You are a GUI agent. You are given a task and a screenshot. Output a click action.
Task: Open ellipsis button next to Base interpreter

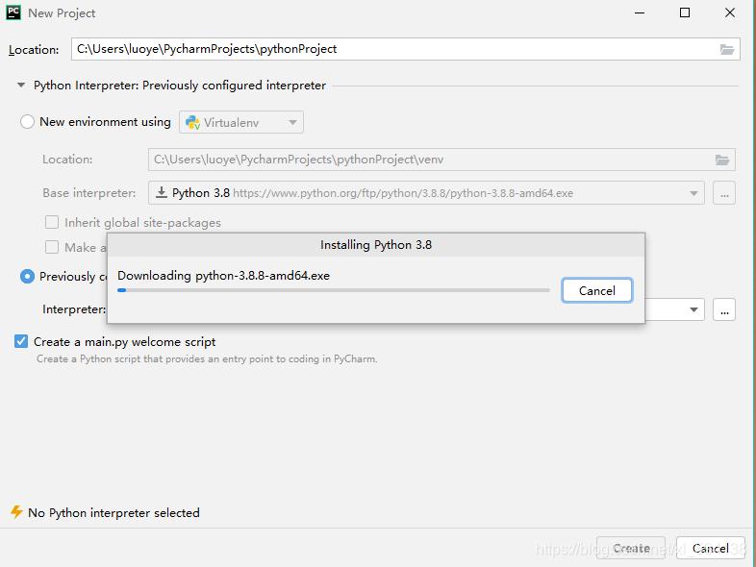click(x=724, y=193)
